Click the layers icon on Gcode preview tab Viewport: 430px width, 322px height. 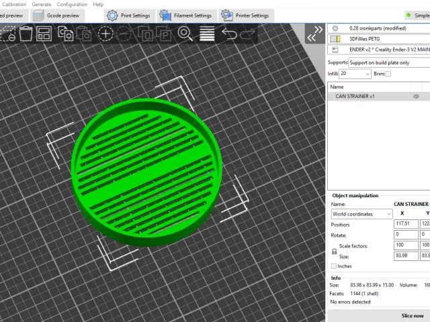coord(38,15)
